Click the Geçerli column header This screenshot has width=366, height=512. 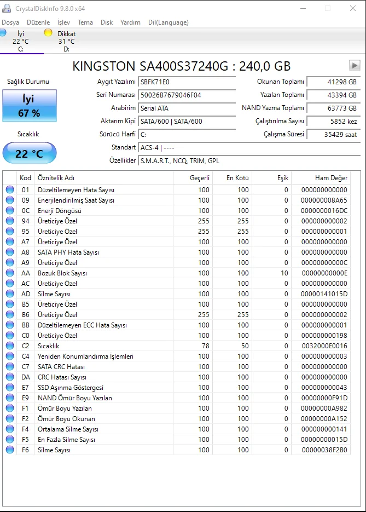[193, 178]
